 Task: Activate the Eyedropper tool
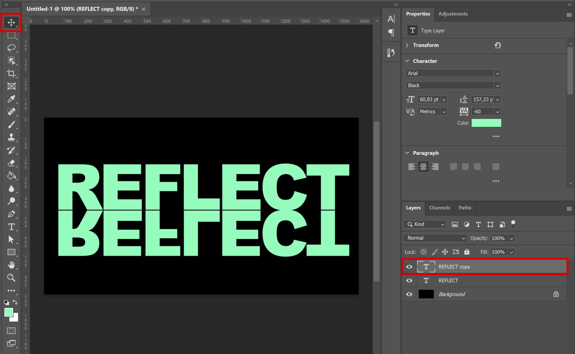coord(11,99)
